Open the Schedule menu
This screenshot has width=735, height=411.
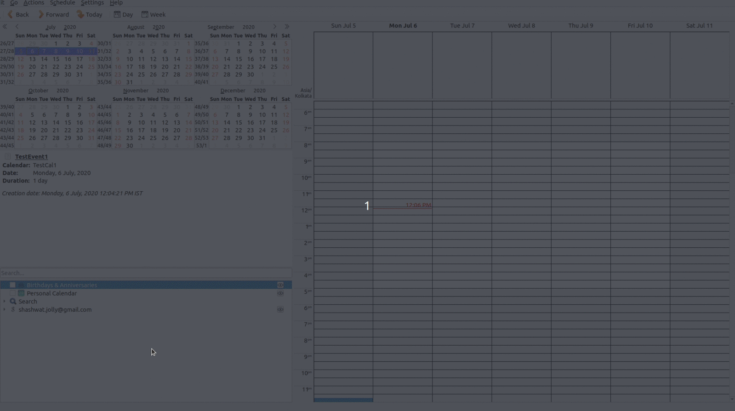(62, 3)
